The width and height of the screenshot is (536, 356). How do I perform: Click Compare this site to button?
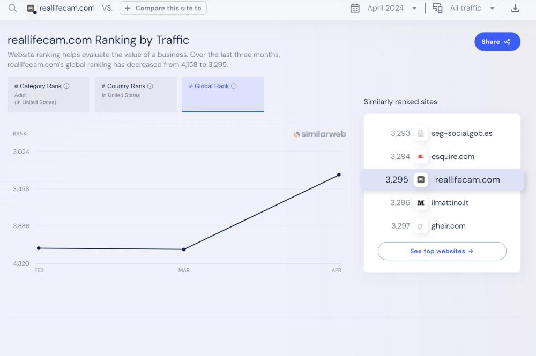163,8
